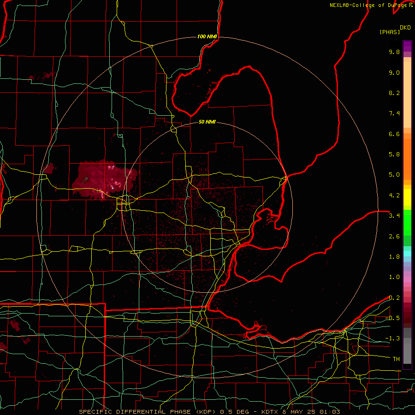This screenshot has width=415, height=415.
Task: Click the 6.6 value on color scale
Action: click(x=394, y=134)
